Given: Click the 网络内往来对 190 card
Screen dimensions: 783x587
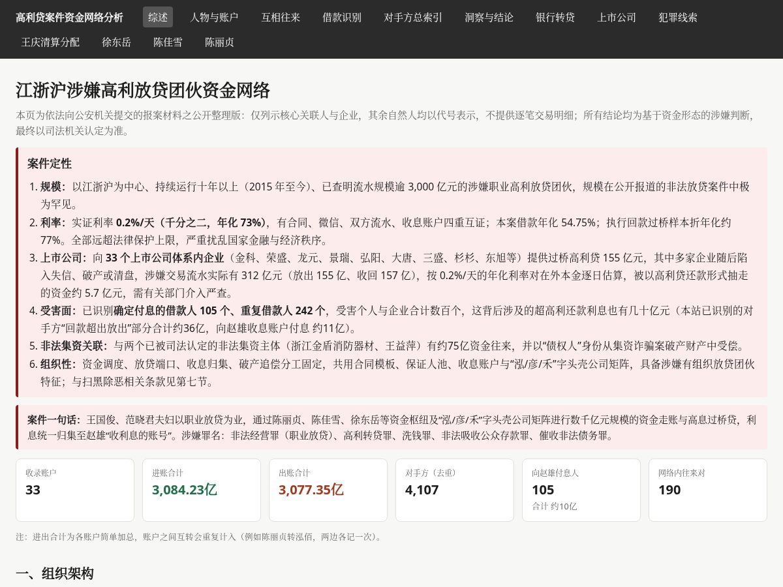Looking at the screenshot, I should click(x=708, y=490).
